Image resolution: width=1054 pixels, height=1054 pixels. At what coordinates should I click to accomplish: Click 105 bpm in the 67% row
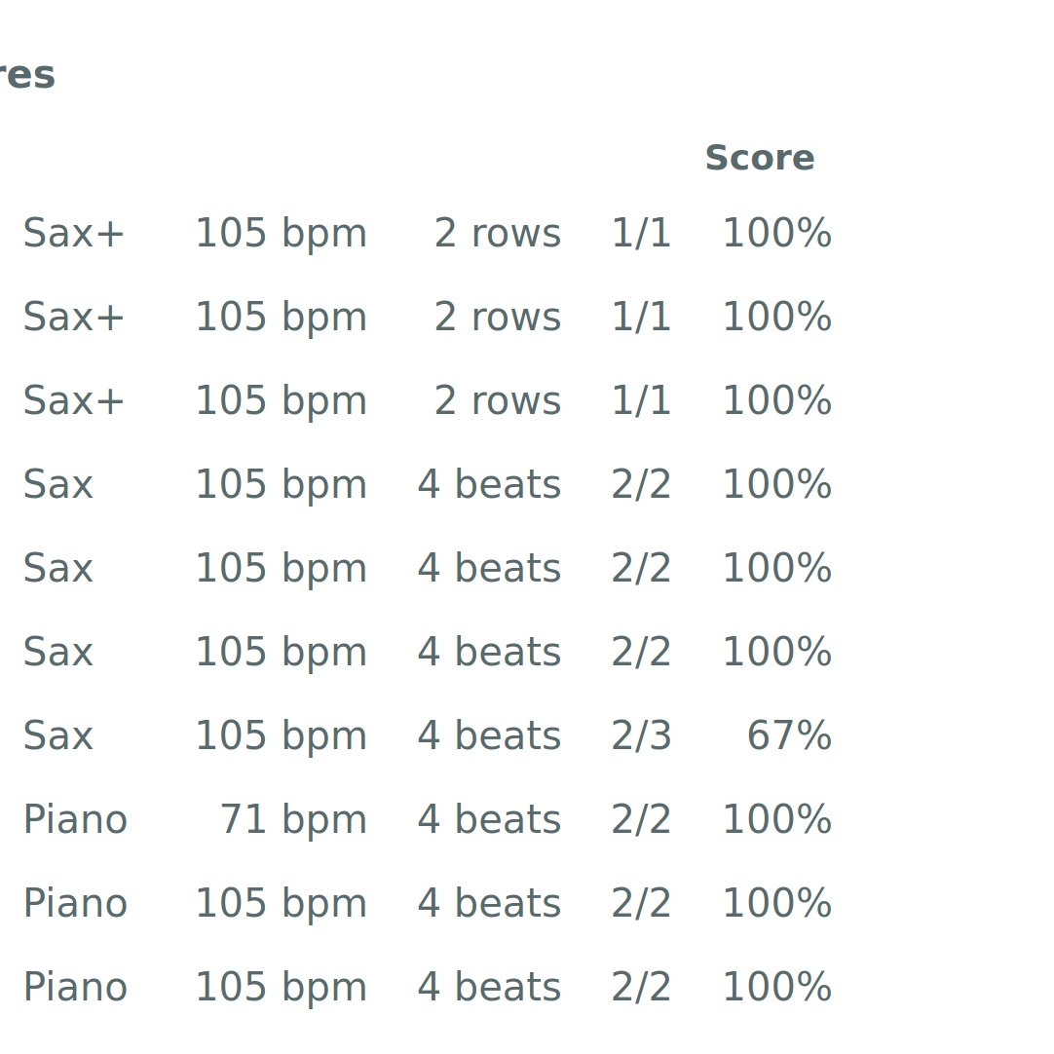[281, 736]
